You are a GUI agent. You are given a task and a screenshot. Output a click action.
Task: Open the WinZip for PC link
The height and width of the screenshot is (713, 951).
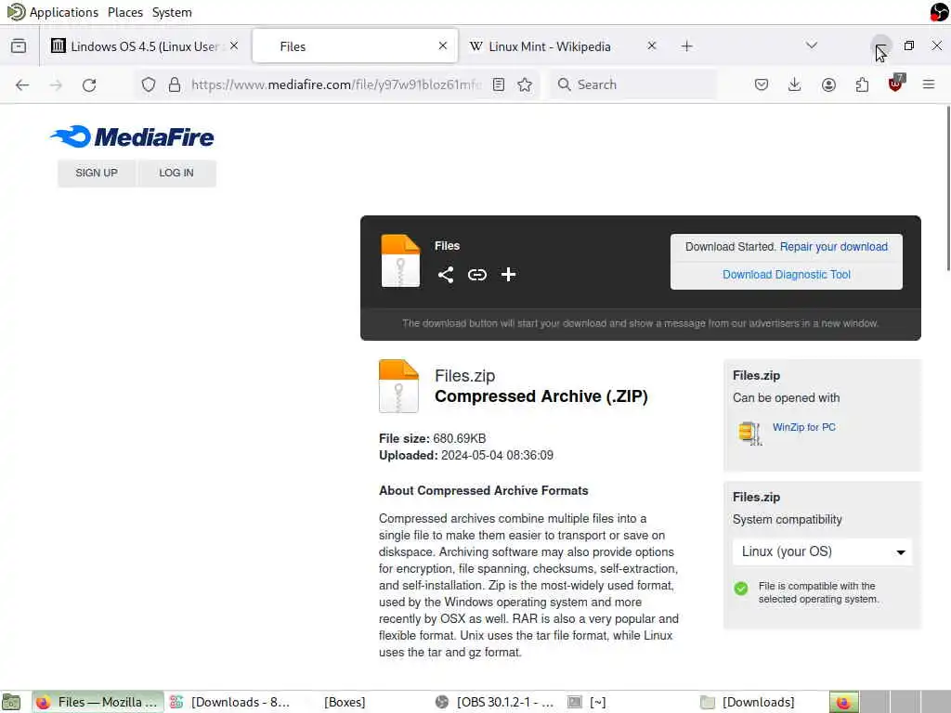(x=803, y=427)
